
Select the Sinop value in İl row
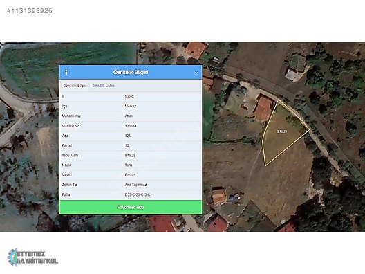pyautogui.click(x=129, y=96)
